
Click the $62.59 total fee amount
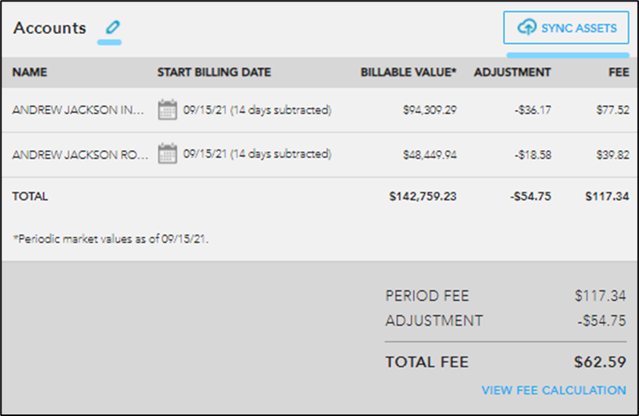[600, 362]
